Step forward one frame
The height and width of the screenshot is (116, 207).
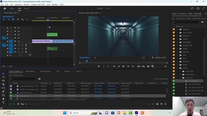(128, 66)
